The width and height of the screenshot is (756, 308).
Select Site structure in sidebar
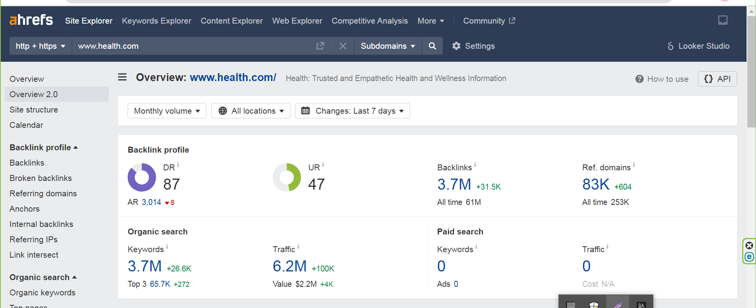[34, 110]
